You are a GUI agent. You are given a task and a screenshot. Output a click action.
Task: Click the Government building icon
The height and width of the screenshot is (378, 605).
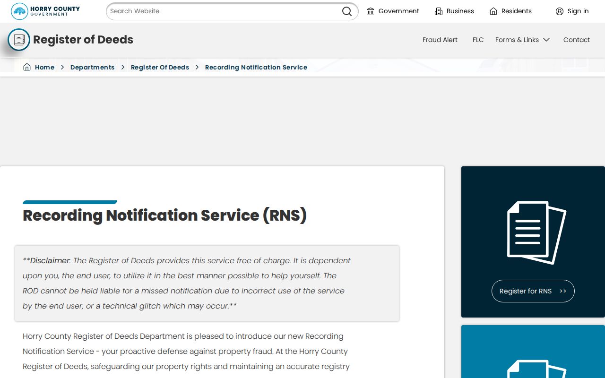[371, 11]
